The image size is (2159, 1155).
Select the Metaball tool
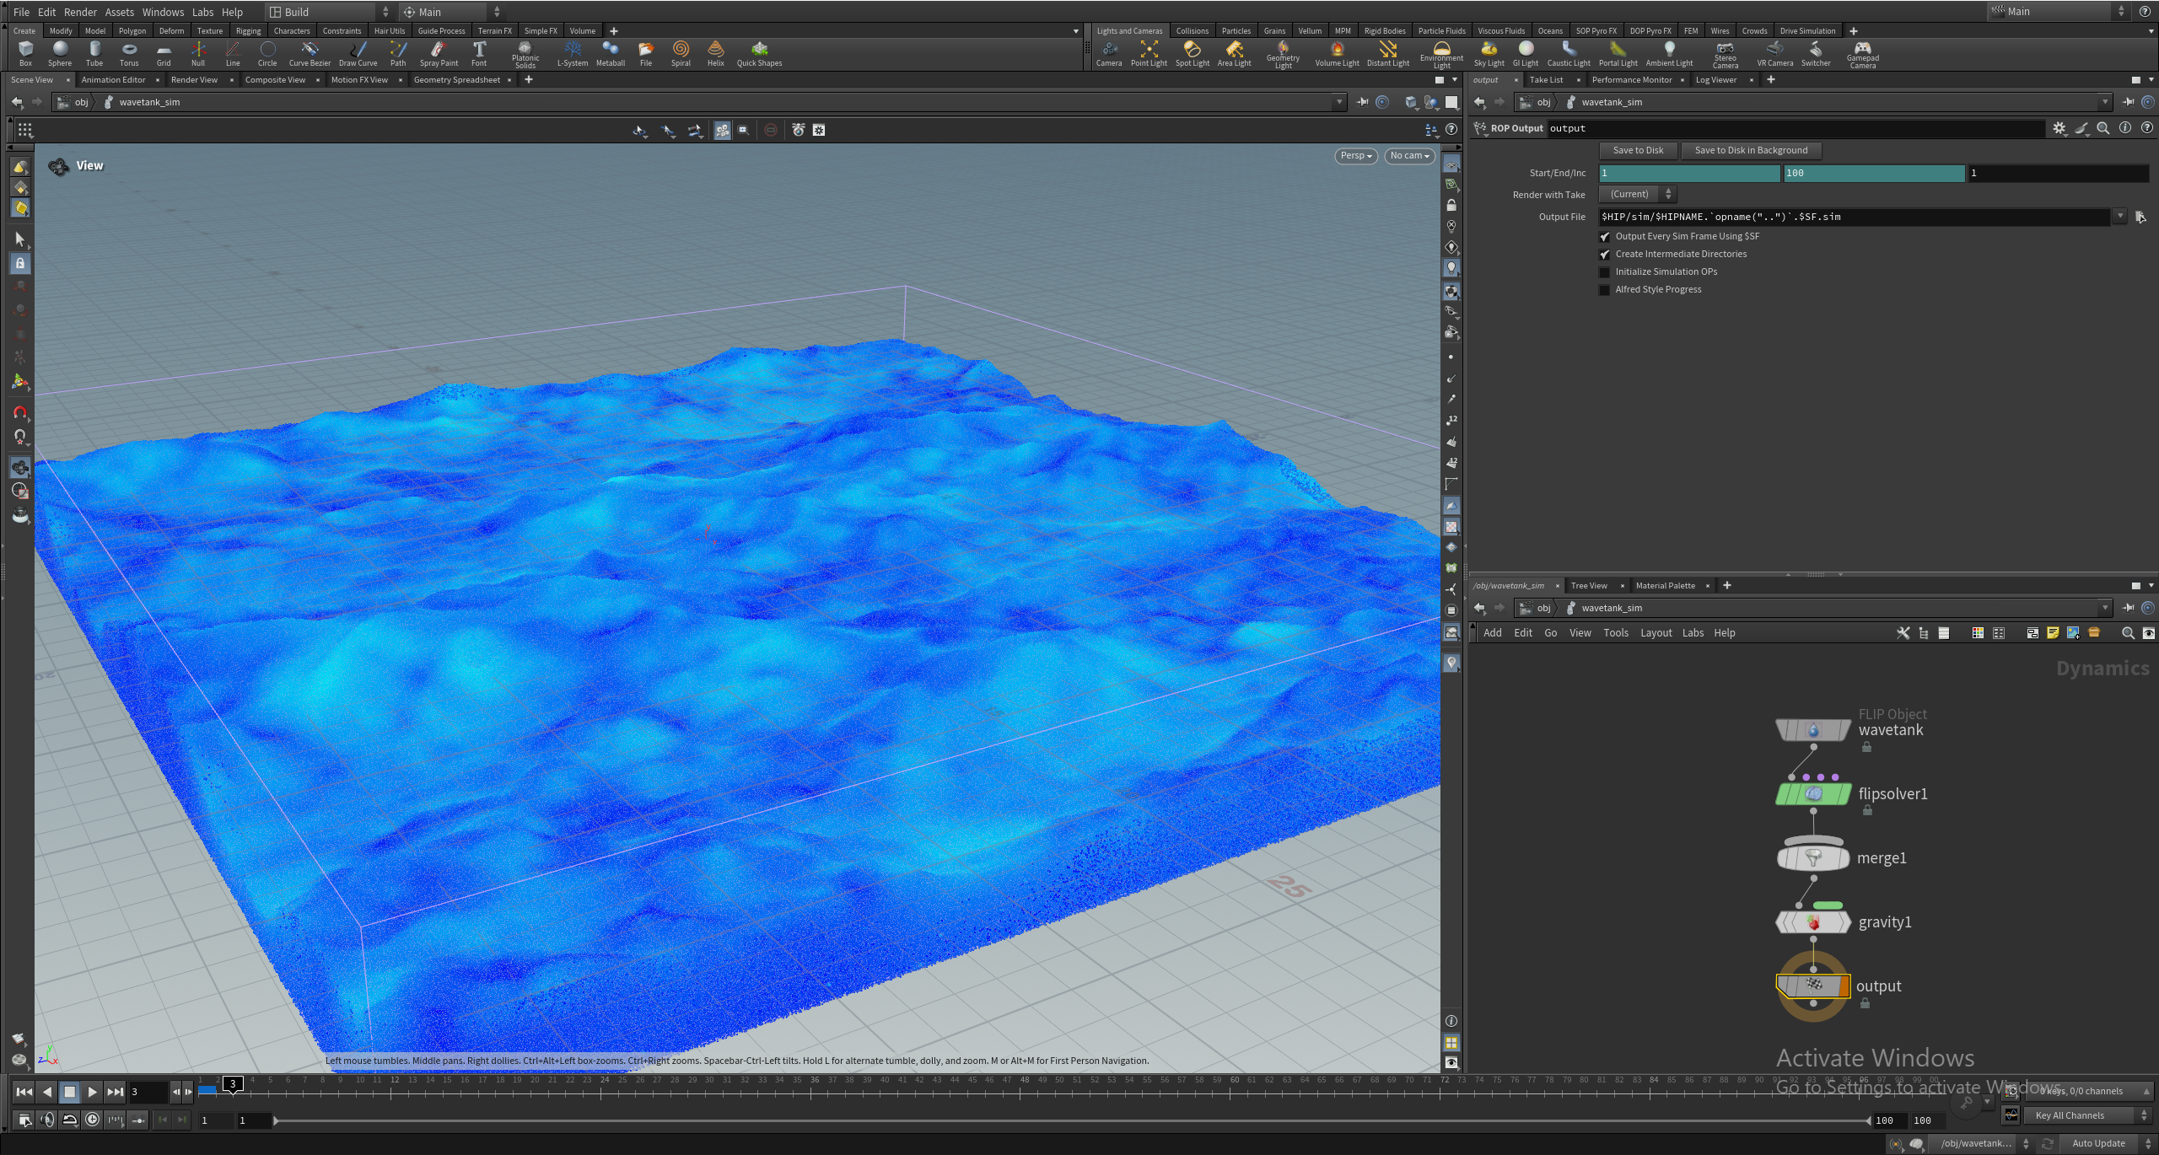(610, 53)
